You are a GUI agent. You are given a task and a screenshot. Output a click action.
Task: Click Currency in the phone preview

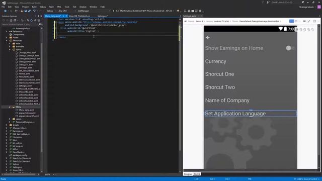tap(216, 61)
